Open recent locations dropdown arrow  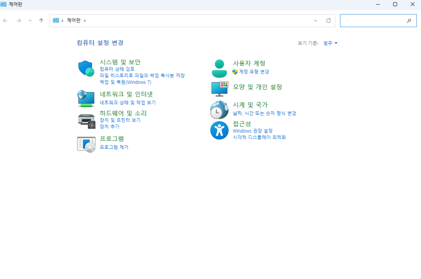[30, 21]
